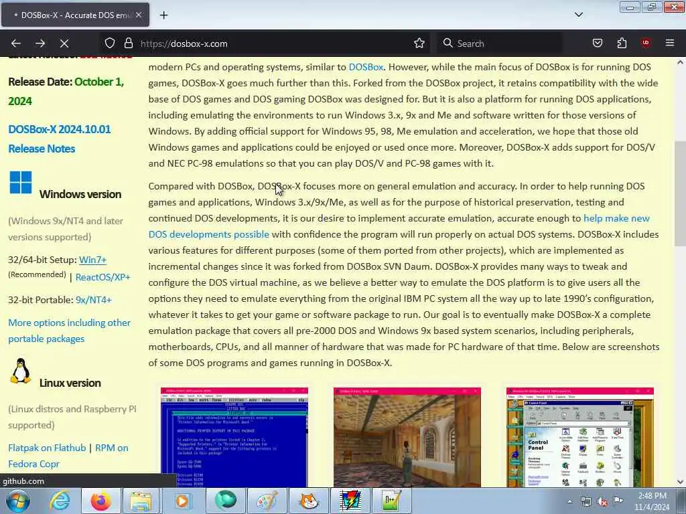This screenshot has width=686, height=514.
Task: Open the uBlock Origin extension icon
Action: pyautogui.click(x=646, y=43)
